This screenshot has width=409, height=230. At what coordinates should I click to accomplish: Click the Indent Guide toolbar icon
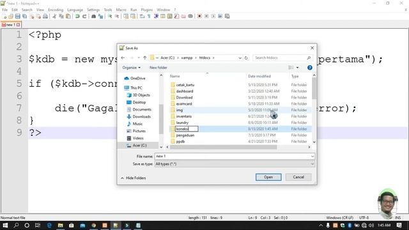[156, 16]
